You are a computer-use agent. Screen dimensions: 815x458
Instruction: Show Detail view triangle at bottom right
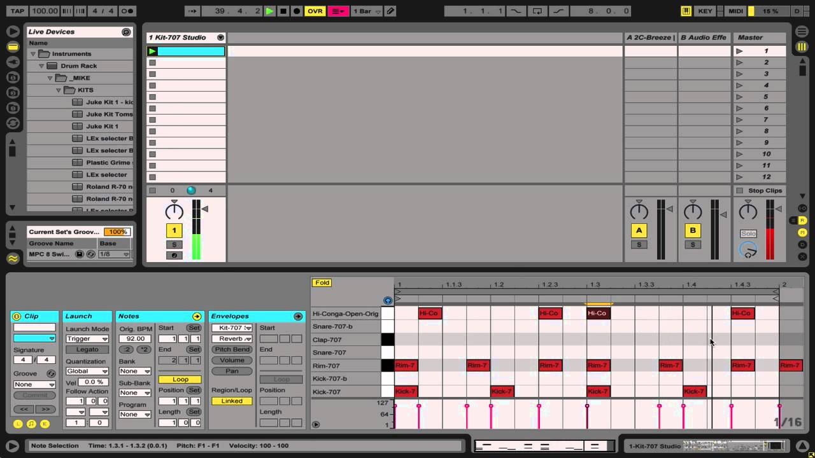pyautogui.click(x=802, y=446)
